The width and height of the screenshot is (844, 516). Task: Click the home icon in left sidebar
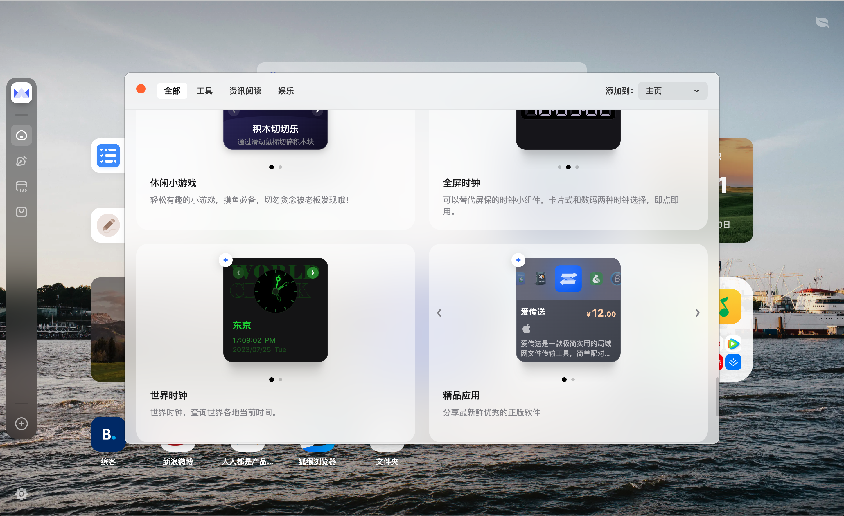pos(21,135)
